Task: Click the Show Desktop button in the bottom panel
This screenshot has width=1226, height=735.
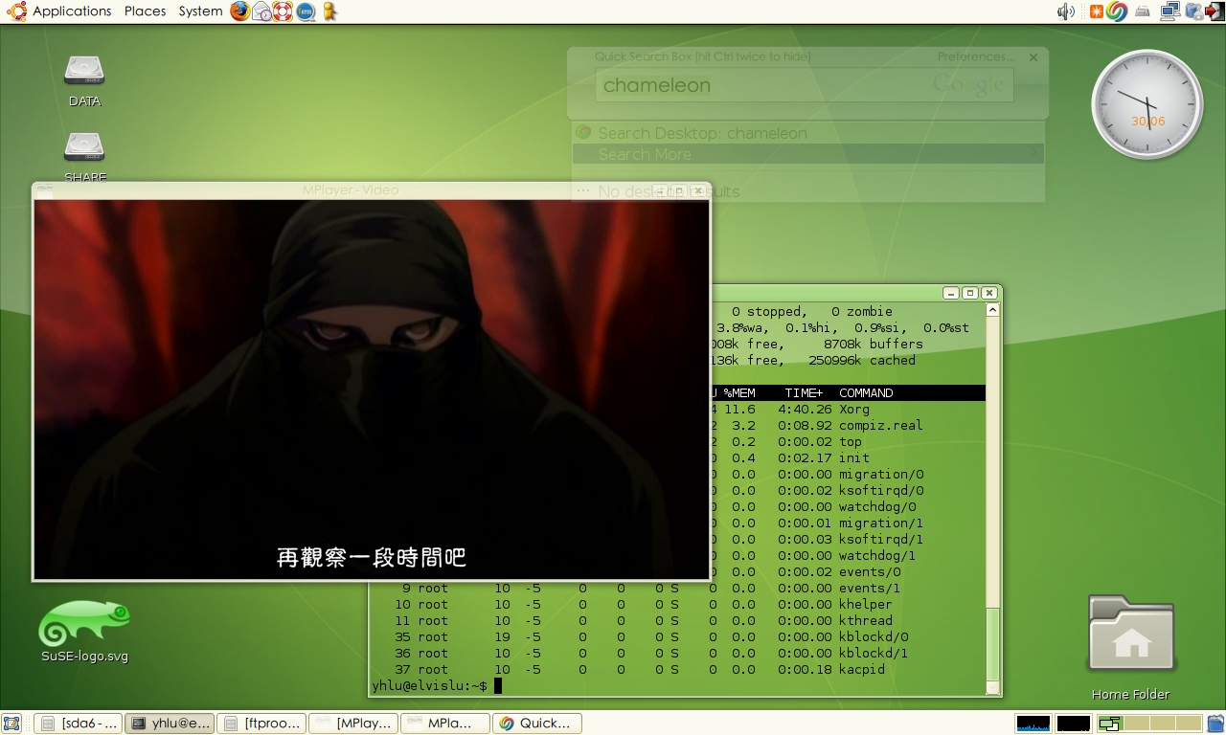Action: (11, 724)
